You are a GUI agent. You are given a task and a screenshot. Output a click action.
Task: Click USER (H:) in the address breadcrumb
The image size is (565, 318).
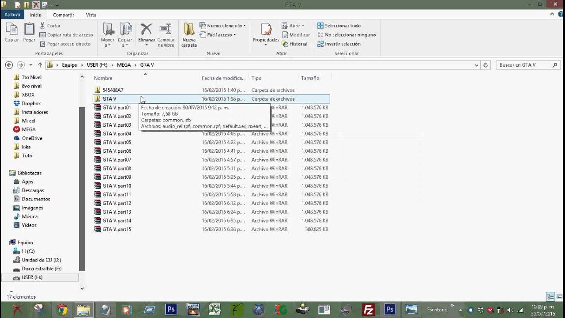[x=97, y=65]
